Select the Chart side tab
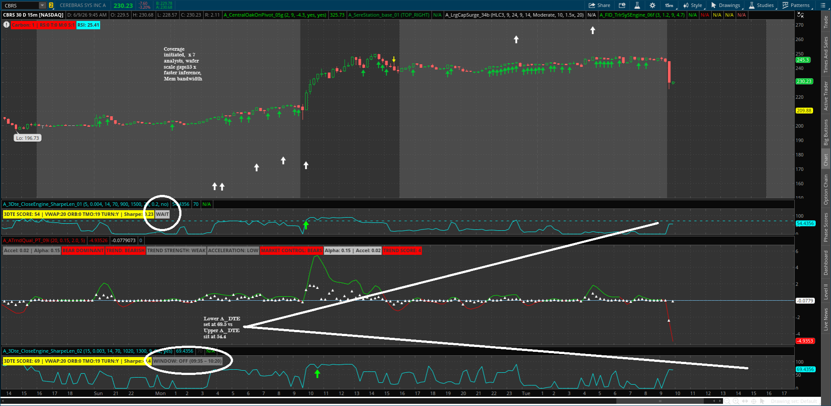This screenshot has height=406, width=831. 826,160
